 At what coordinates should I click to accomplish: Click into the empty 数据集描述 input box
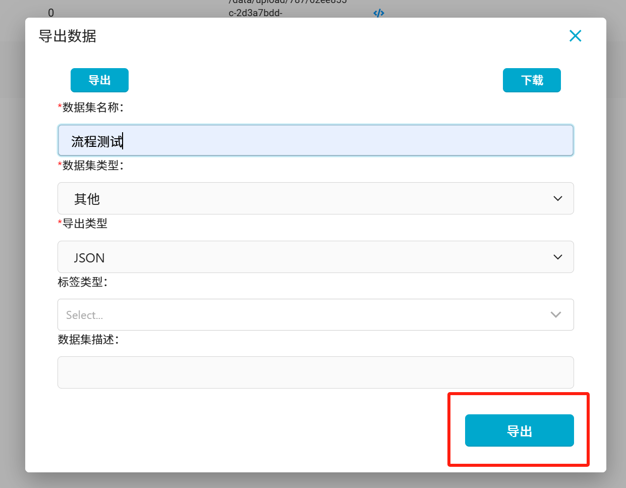[315, 372]
